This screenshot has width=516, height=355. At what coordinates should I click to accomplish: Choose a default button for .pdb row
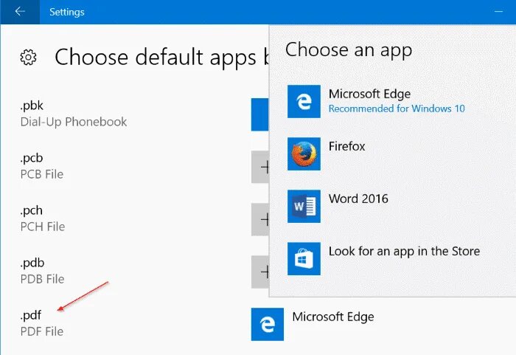[260, 272]
